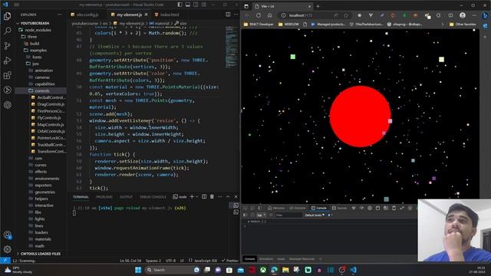Image resolution: width=491 pixels, height=276 pixels.
Task: Click the Windows taskbar Search box
Action: (172, 270)
